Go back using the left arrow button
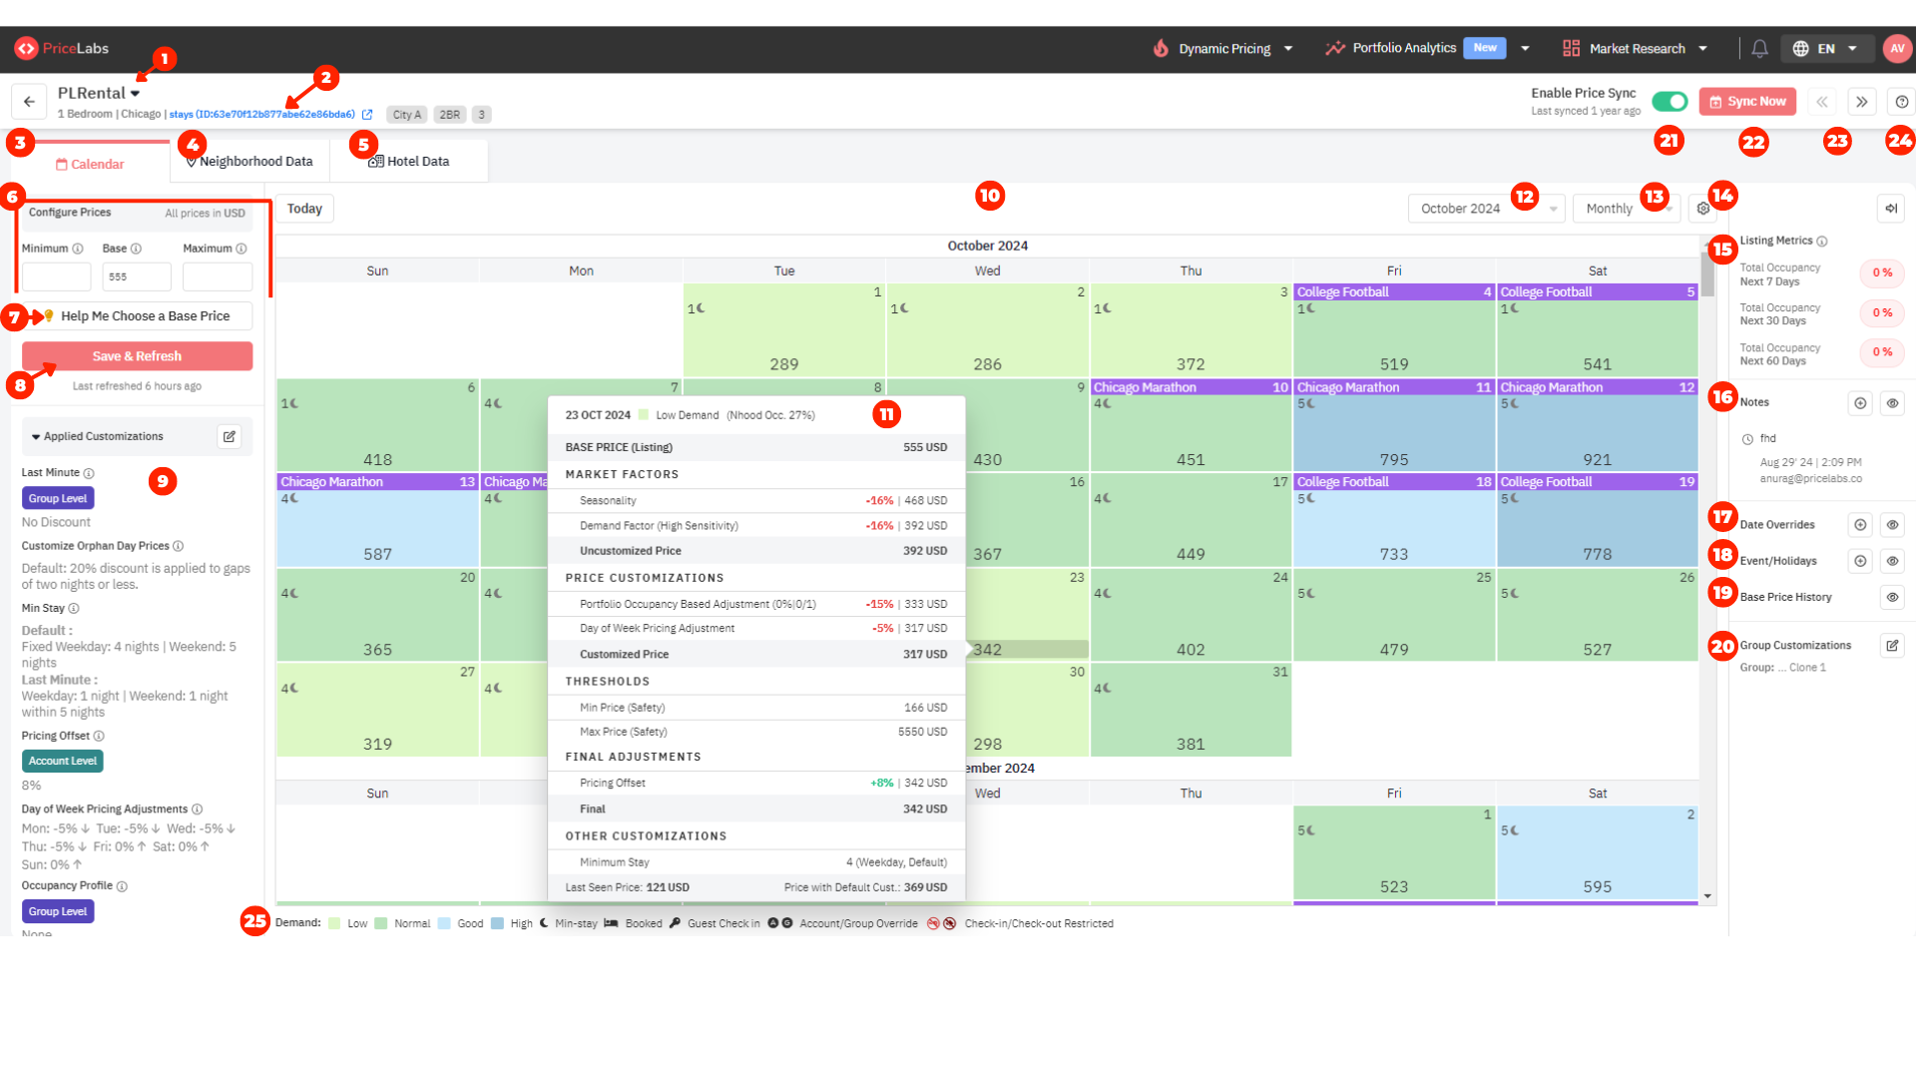Screen dimensions: 1916x1078 [x=29, y=102]
